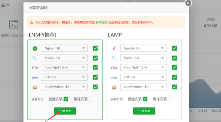221x122 pixels.
Task: Click the phpMyAdmin 4.8 sailboat icon
Action: click(x=35, y=87)
